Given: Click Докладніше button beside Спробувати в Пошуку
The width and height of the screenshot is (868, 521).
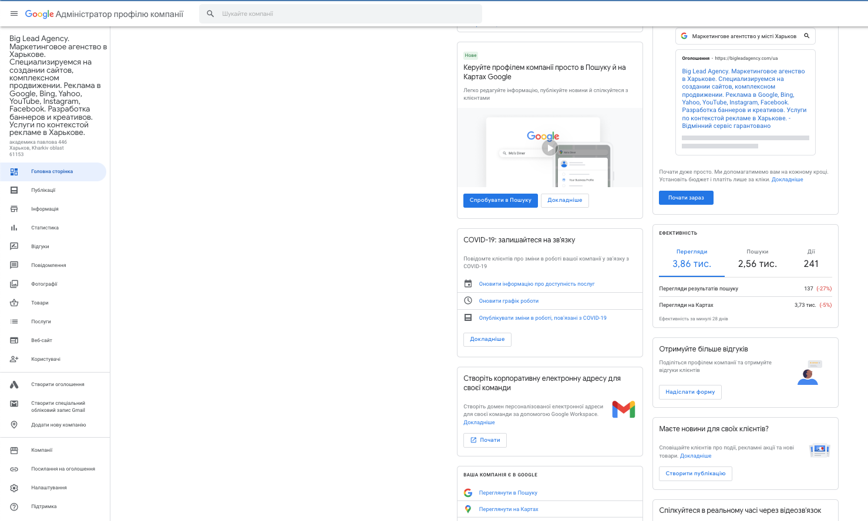Looking at the screenshot, I should pyautogui.click(x=565, y=200).
